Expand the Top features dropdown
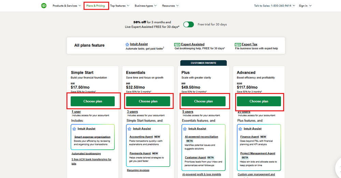341x178 pixels. [119, 6]
